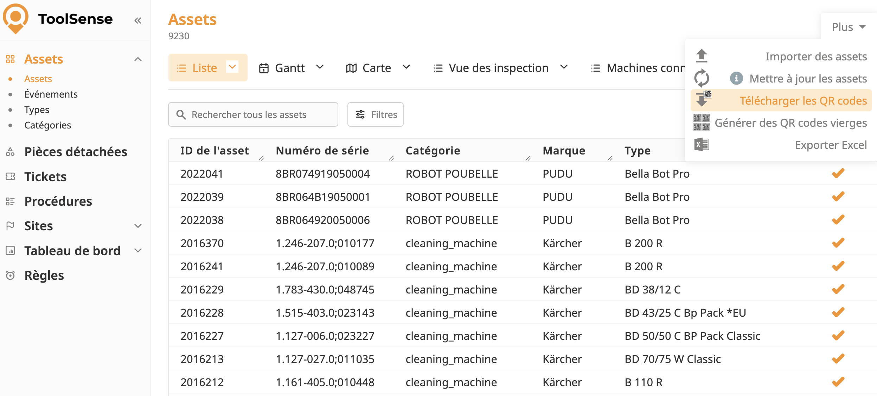Click the info icon beside Mettre à jour
The width and height of the screenshot is (877, 396).
tap(736, 79)
